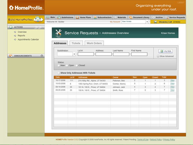Click the Home Plans nav icon

click(78, 17)
